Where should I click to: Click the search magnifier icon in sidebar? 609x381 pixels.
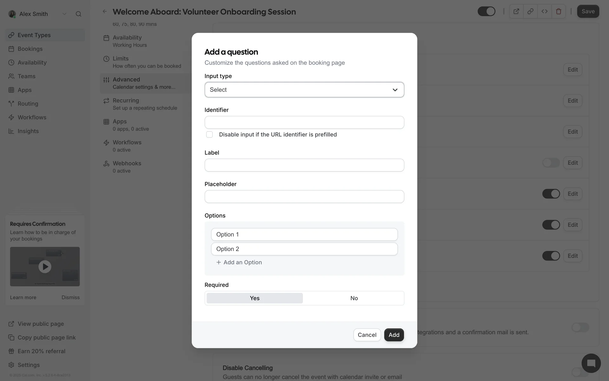point(78,14)
